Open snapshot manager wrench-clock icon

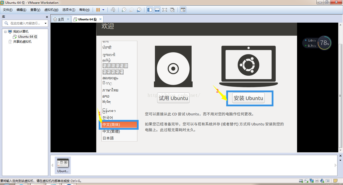click(139, 10)
